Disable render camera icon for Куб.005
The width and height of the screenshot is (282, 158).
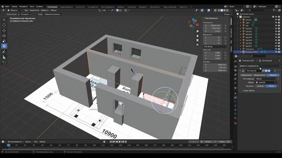click(279, 40)
